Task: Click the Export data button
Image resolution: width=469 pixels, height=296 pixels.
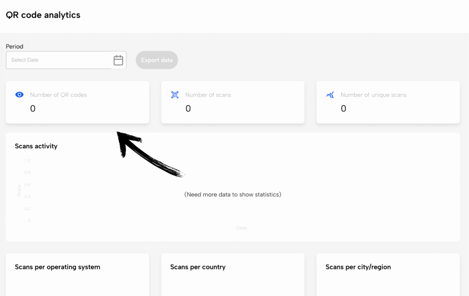Action: click(x=157, y=60)
